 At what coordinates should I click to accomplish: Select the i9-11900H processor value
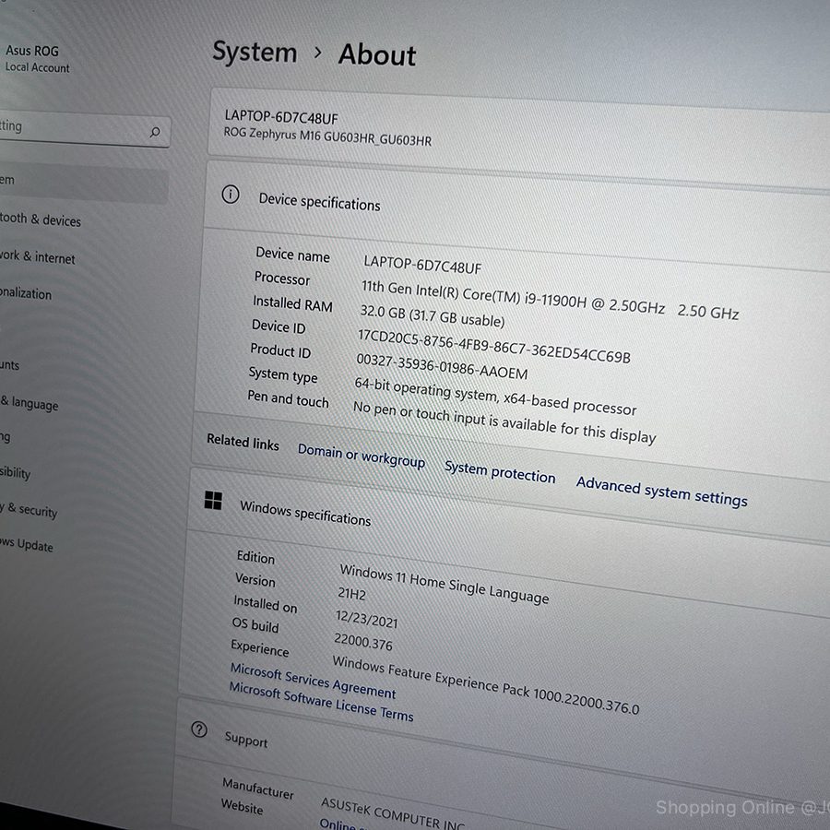click(x=550, y=300)
